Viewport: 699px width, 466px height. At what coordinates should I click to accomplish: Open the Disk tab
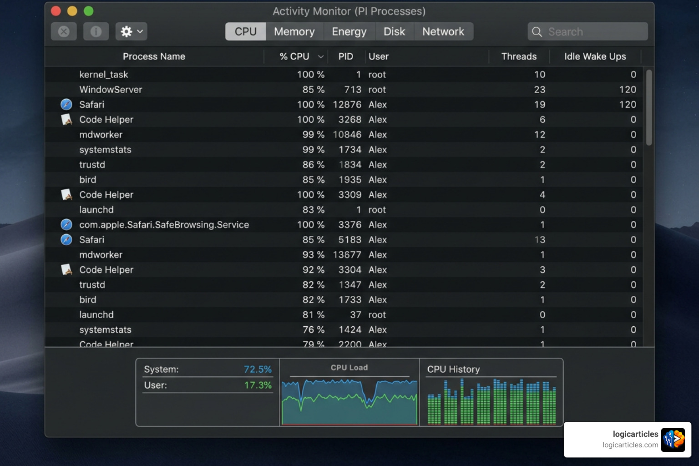pyautogui.click(x=394, y=31)
